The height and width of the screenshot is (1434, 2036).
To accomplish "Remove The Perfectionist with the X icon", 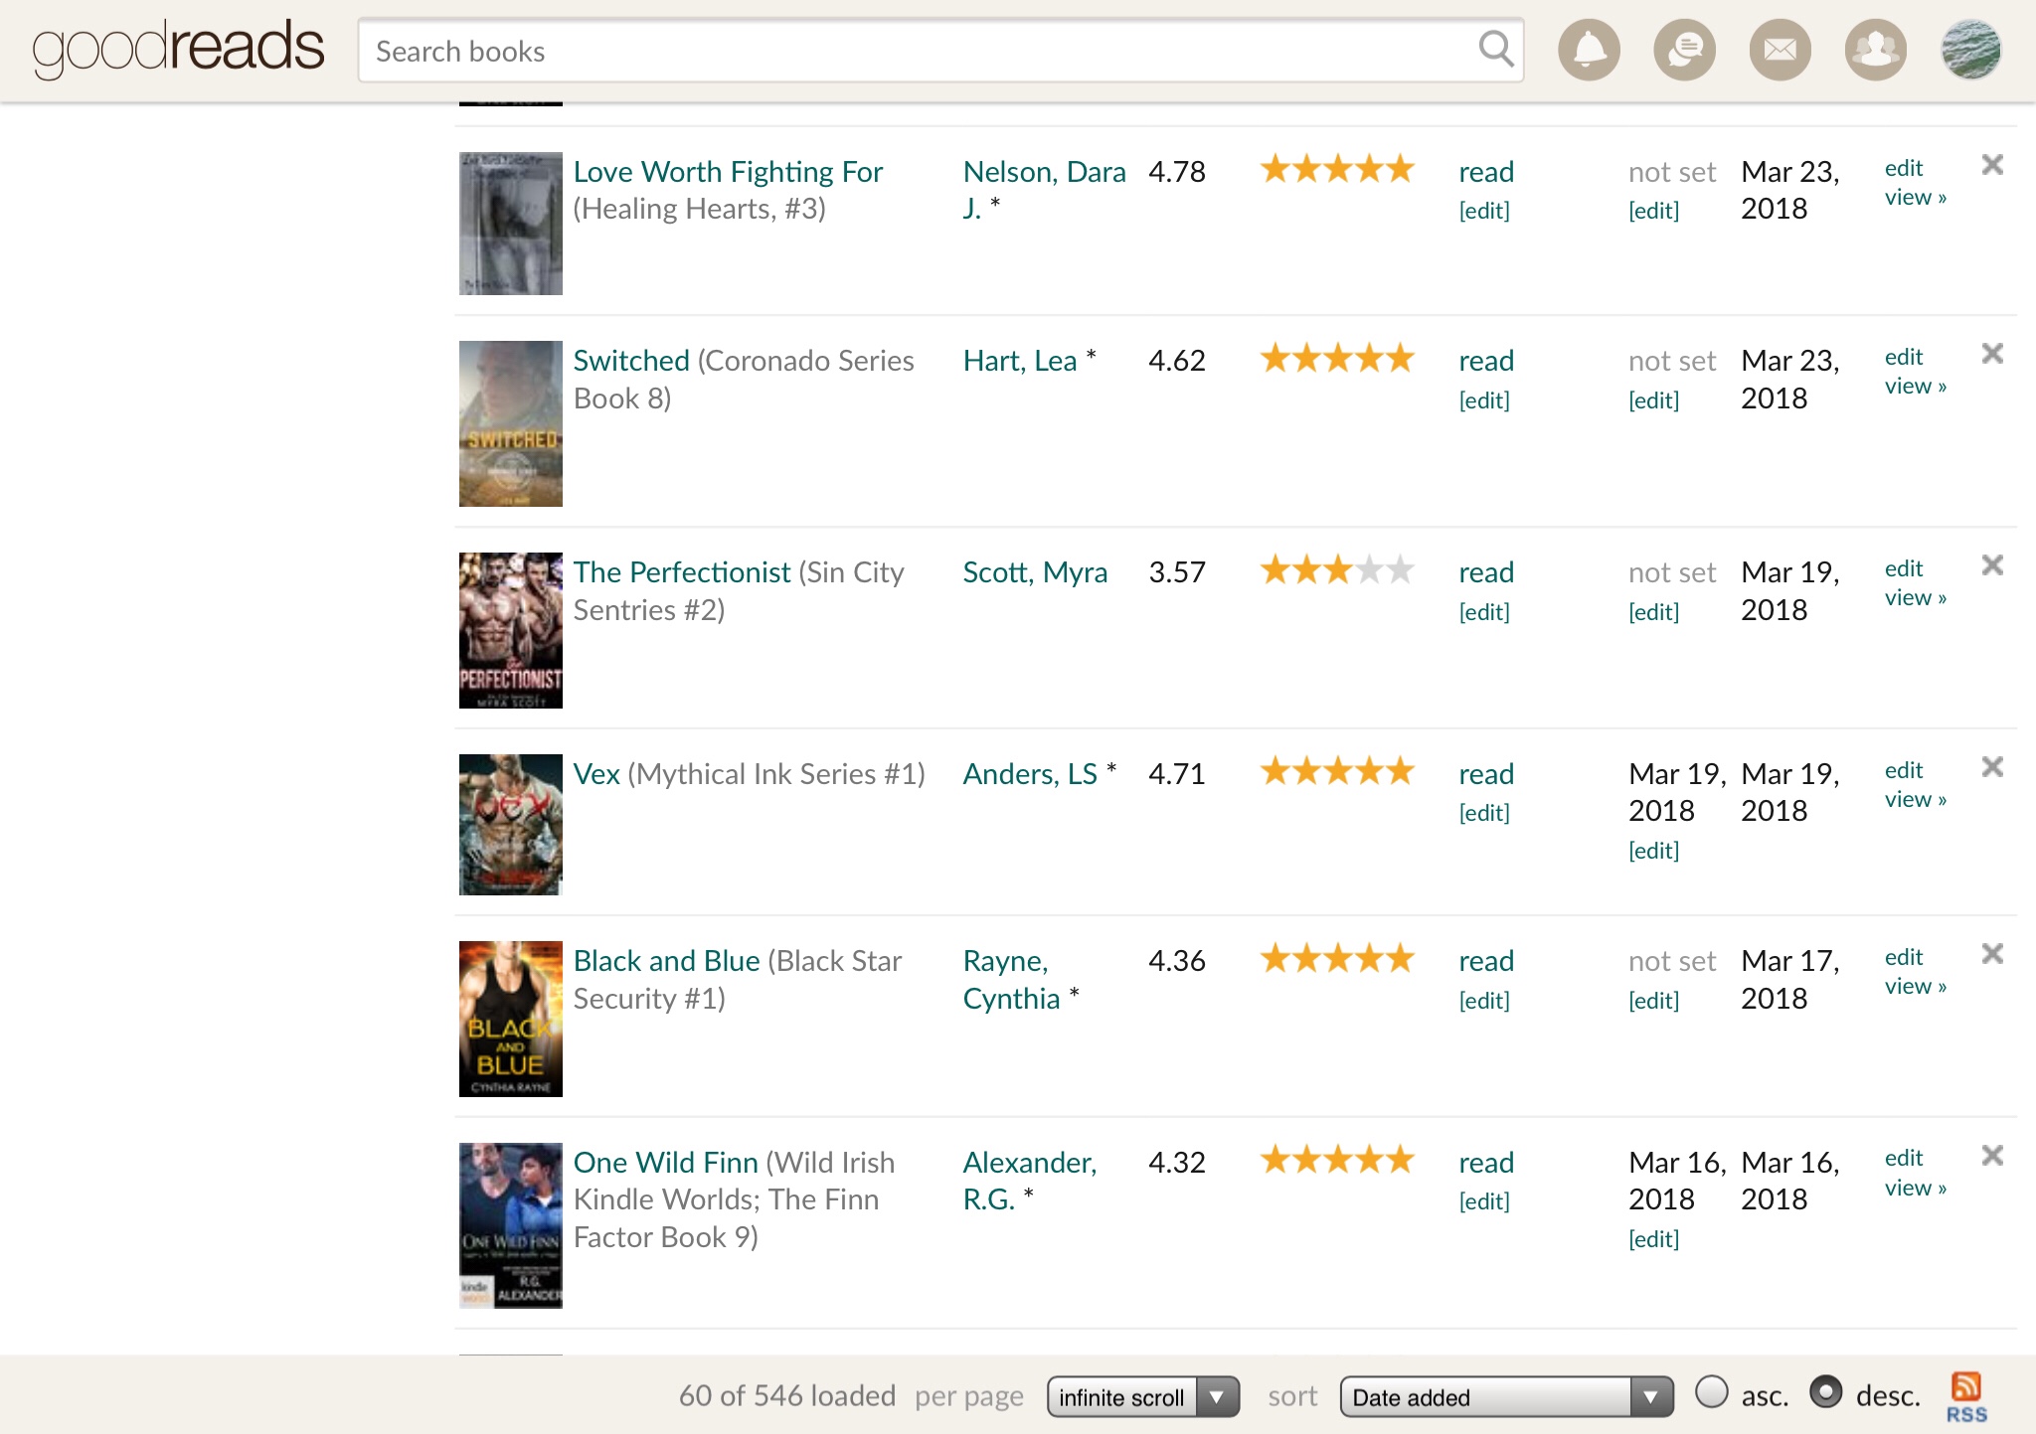I will [x=1992, y=565].
